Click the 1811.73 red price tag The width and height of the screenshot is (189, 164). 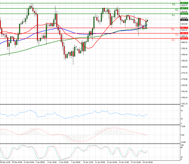(x=185, y=28)
